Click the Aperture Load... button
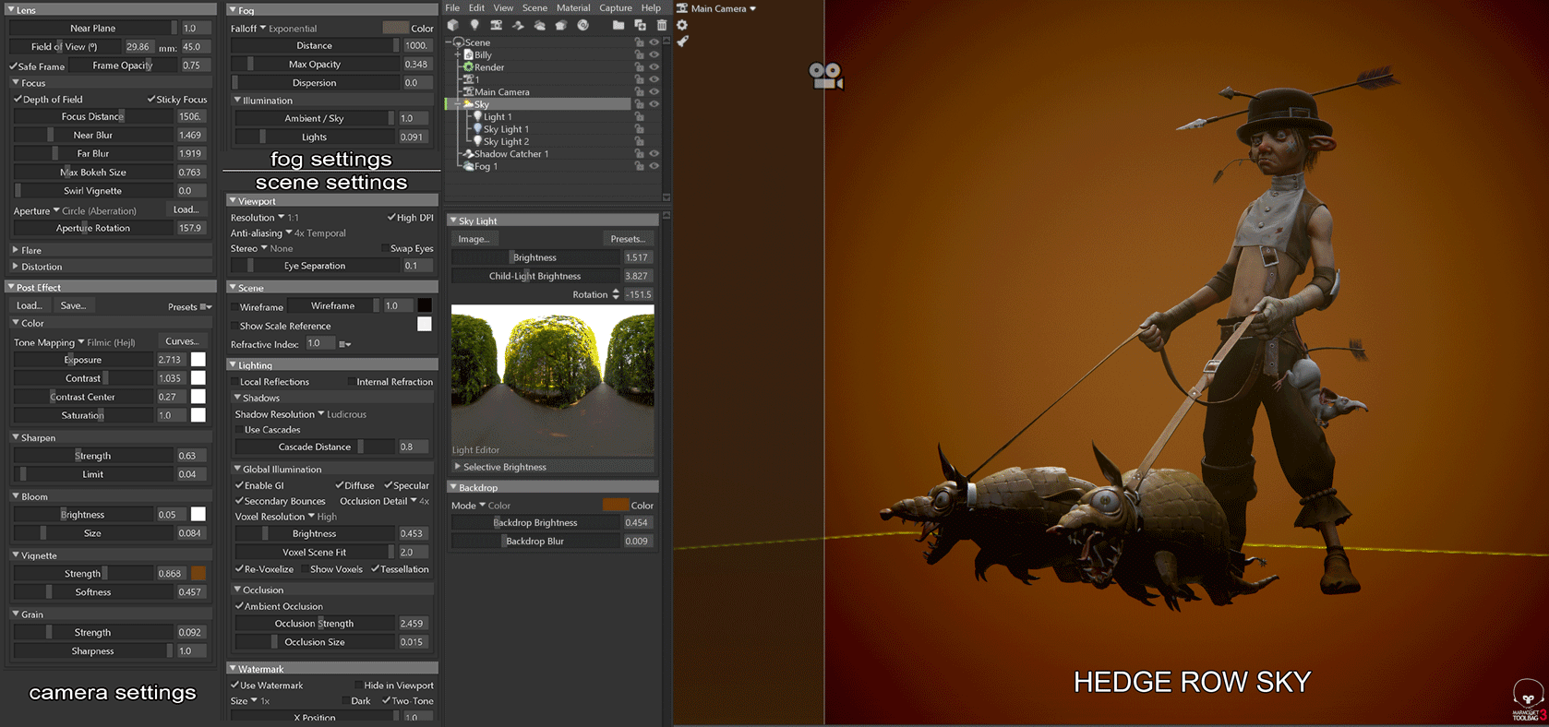The width and height of the screenshot is (1549, 727). click(186, 209)
